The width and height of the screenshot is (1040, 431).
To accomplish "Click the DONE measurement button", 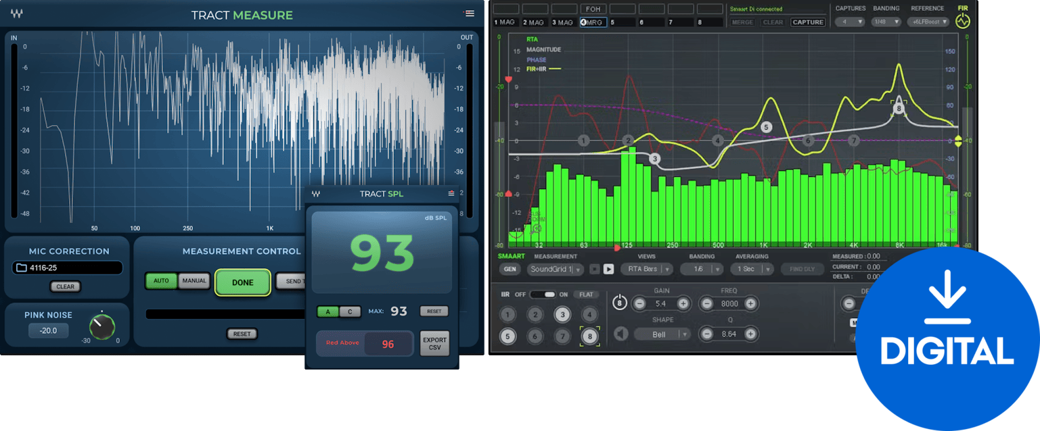I will [x=243, y=282].
